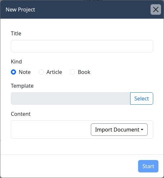Click the Content section label
The width and height of the screenshot is (164, 178).
click(x=21, y=114)
